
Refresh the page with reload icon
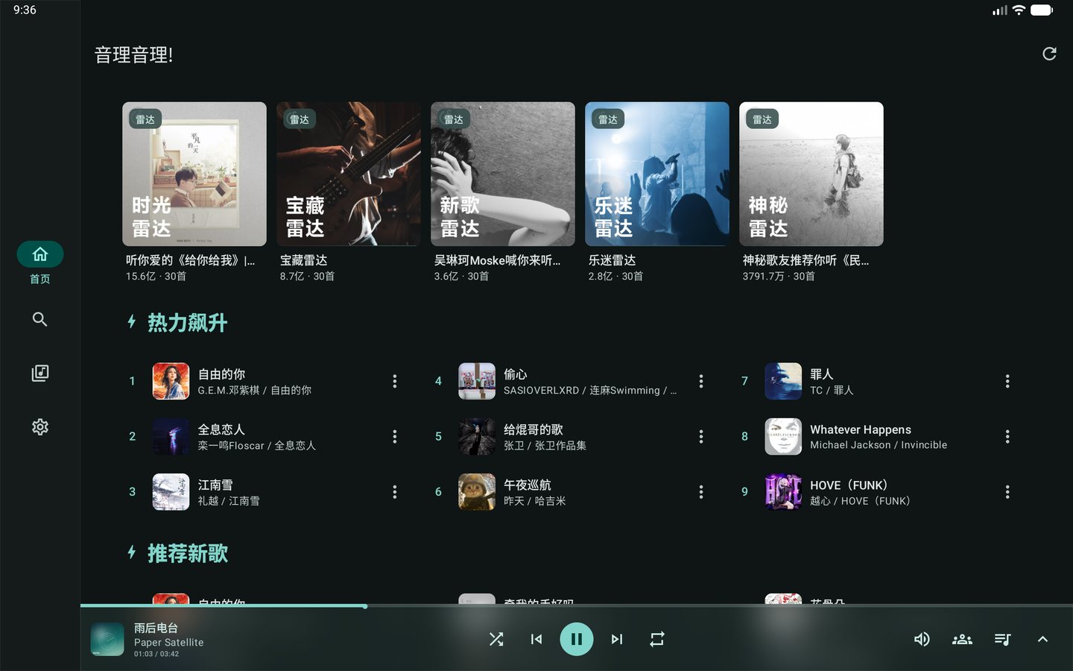coord(1049,54)
